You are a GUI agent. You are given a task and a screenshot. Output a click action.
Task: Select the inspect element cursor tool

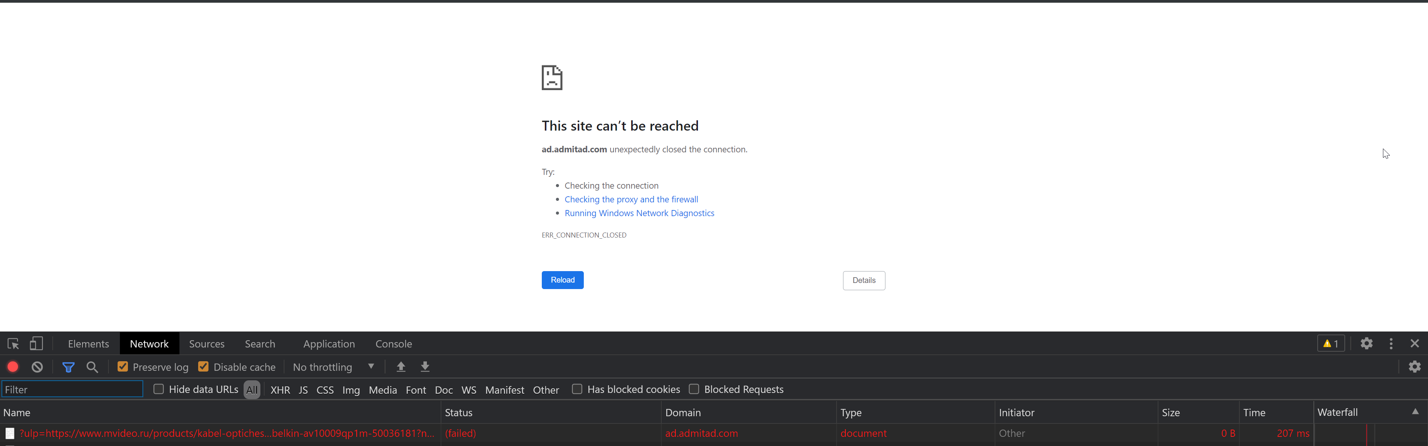point(13,343)
